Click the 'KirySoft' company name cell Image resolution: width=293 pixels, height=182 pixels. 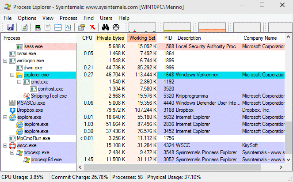point(250,145)
